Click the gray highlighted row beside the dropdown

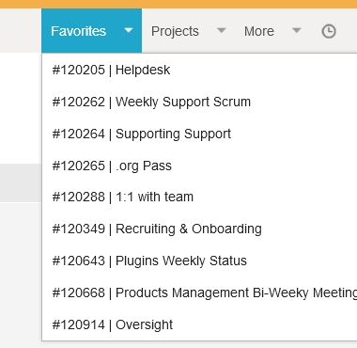point(21,182)
